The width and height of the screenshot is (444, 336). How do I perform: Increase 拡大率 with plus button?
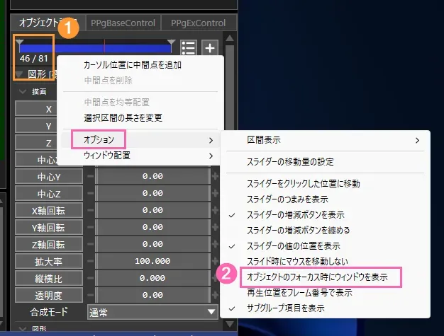(x=215, y=261)
